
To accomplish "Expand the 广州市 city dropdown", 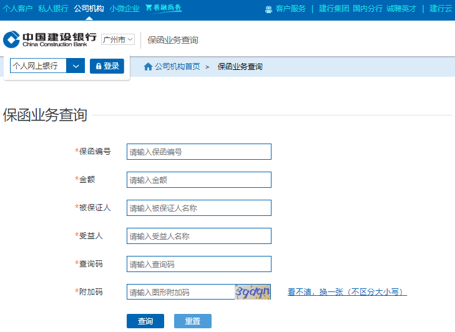I will point(118,39).
